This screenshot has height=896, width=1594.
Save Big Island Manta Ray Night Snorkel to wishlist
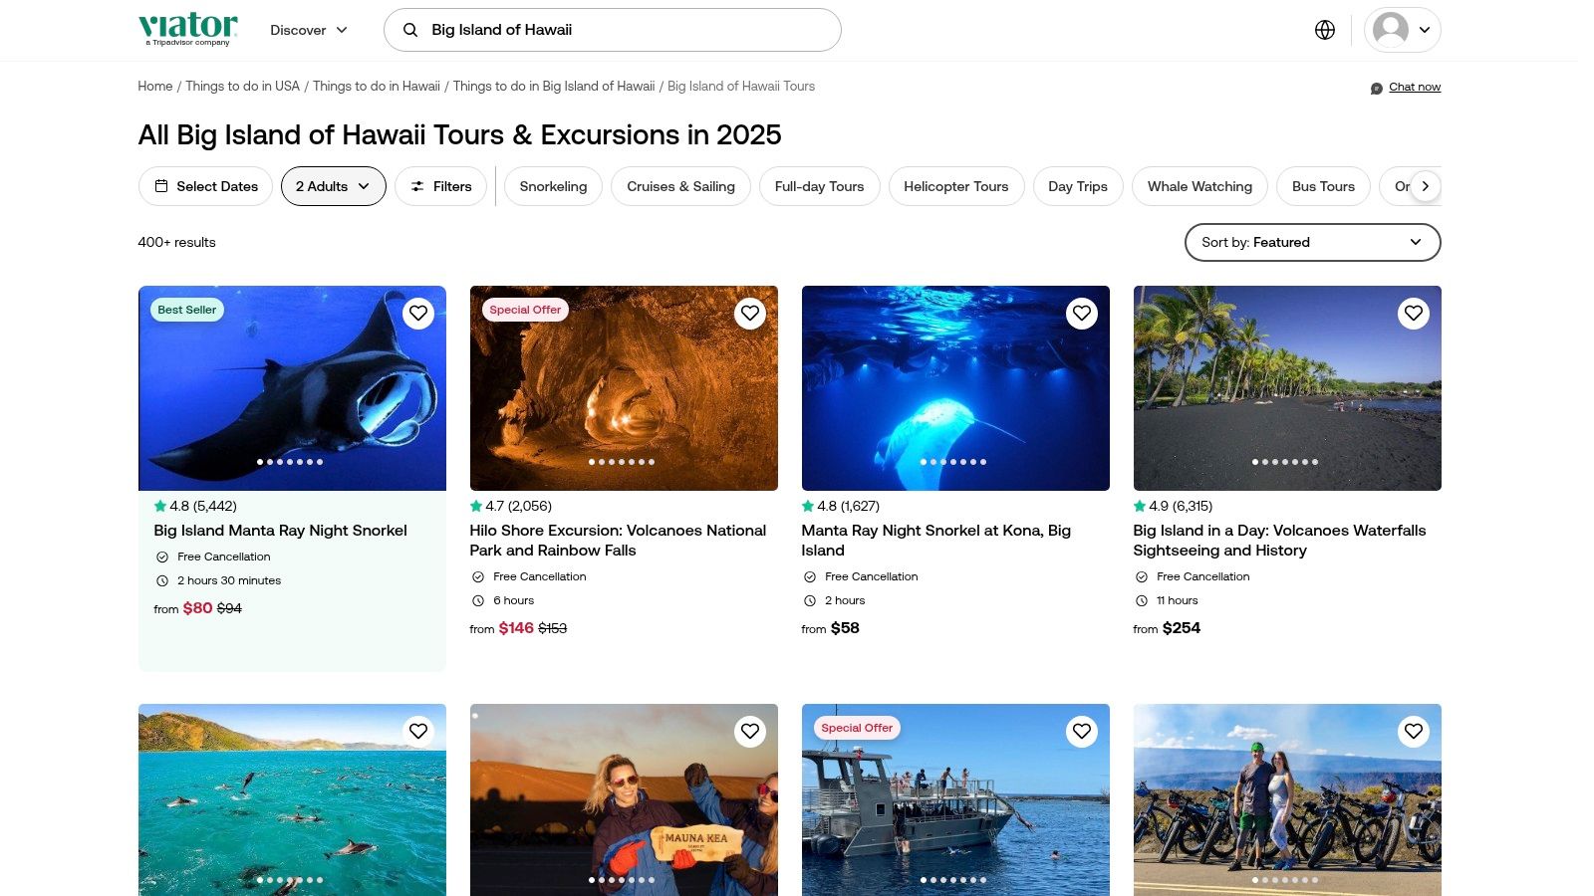418,314
